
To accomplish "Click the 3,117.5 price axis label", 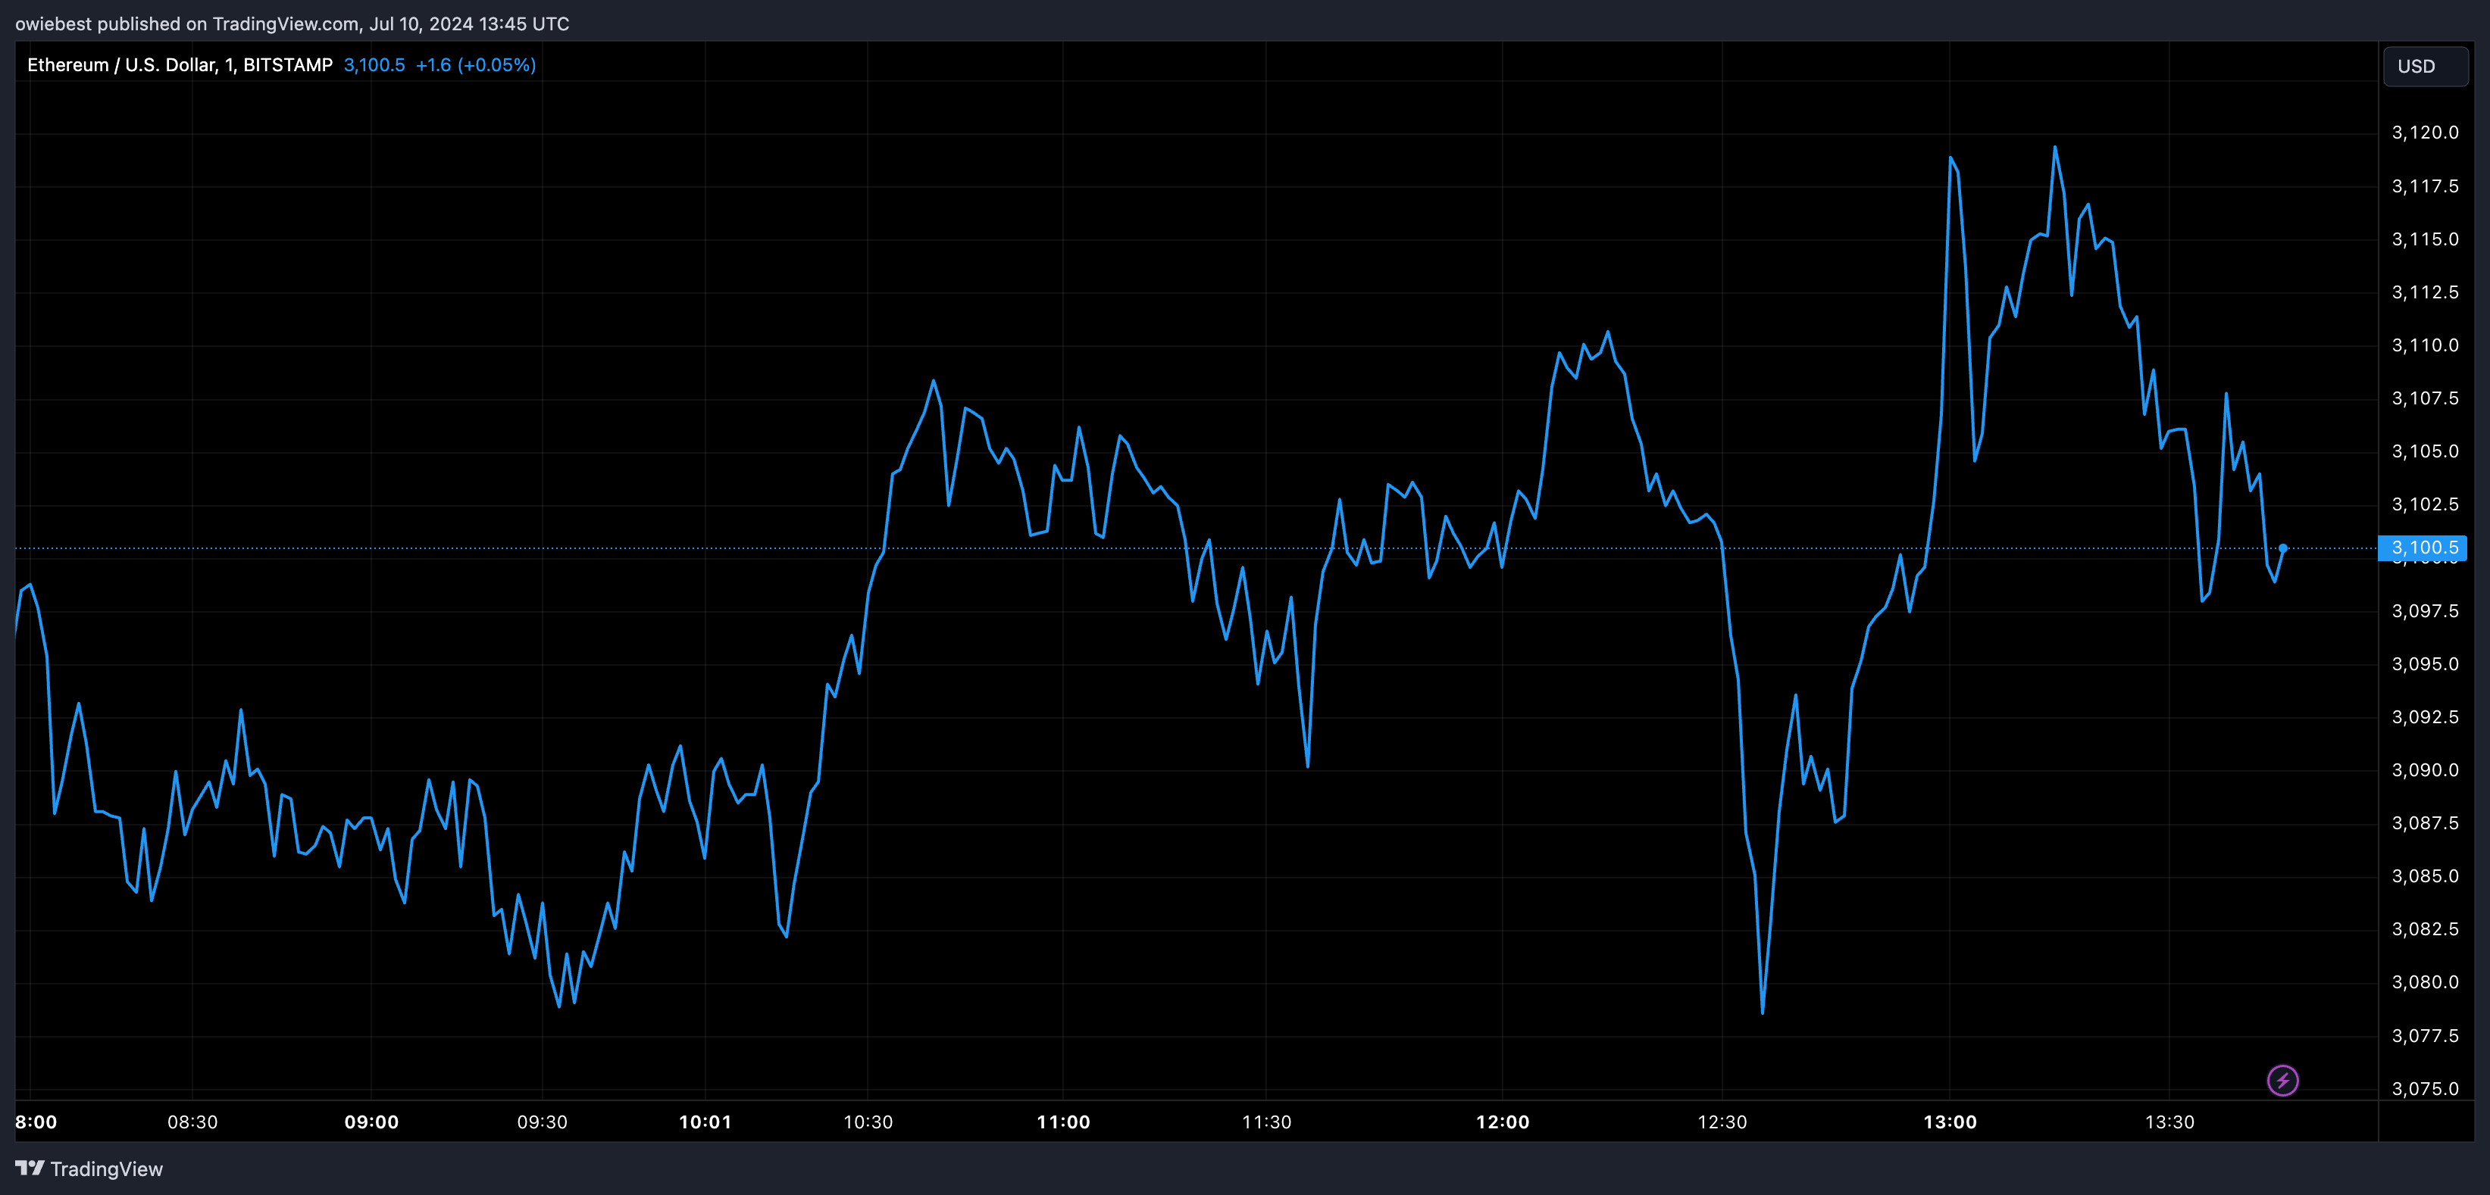I will [x=2424, y=186].
